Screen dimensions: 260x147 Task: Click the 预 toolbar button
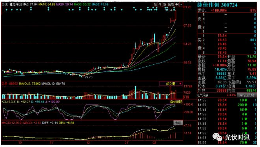coord(160,4)
